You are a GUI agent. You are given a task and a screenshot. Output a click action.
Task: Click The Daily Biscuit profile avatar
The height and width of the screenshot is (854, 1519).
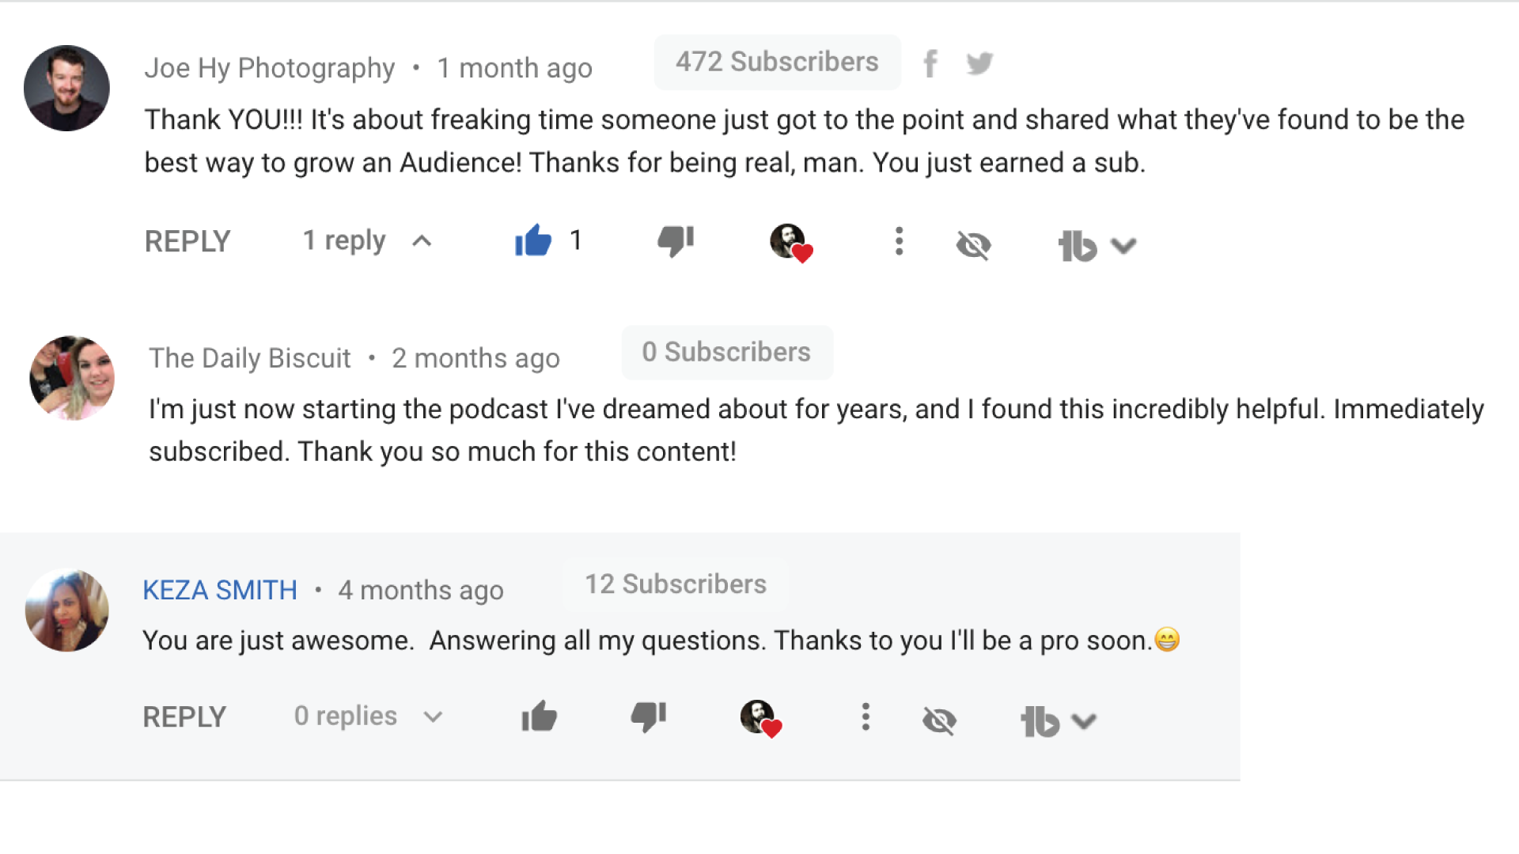coord(72,378)
